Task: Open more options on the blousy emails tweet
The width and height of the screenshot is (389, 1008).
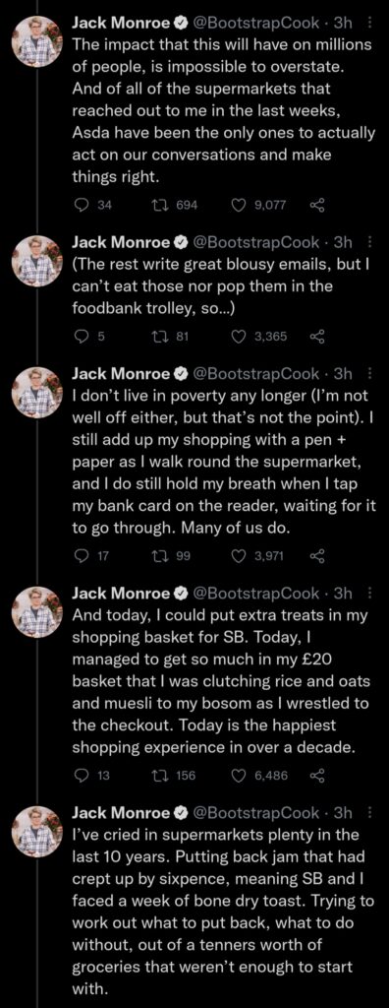Action: coord(367,242)
